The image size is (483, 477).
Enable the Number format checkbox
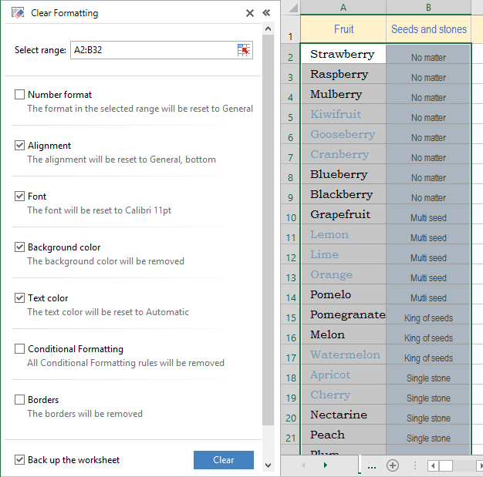point(20,95)
